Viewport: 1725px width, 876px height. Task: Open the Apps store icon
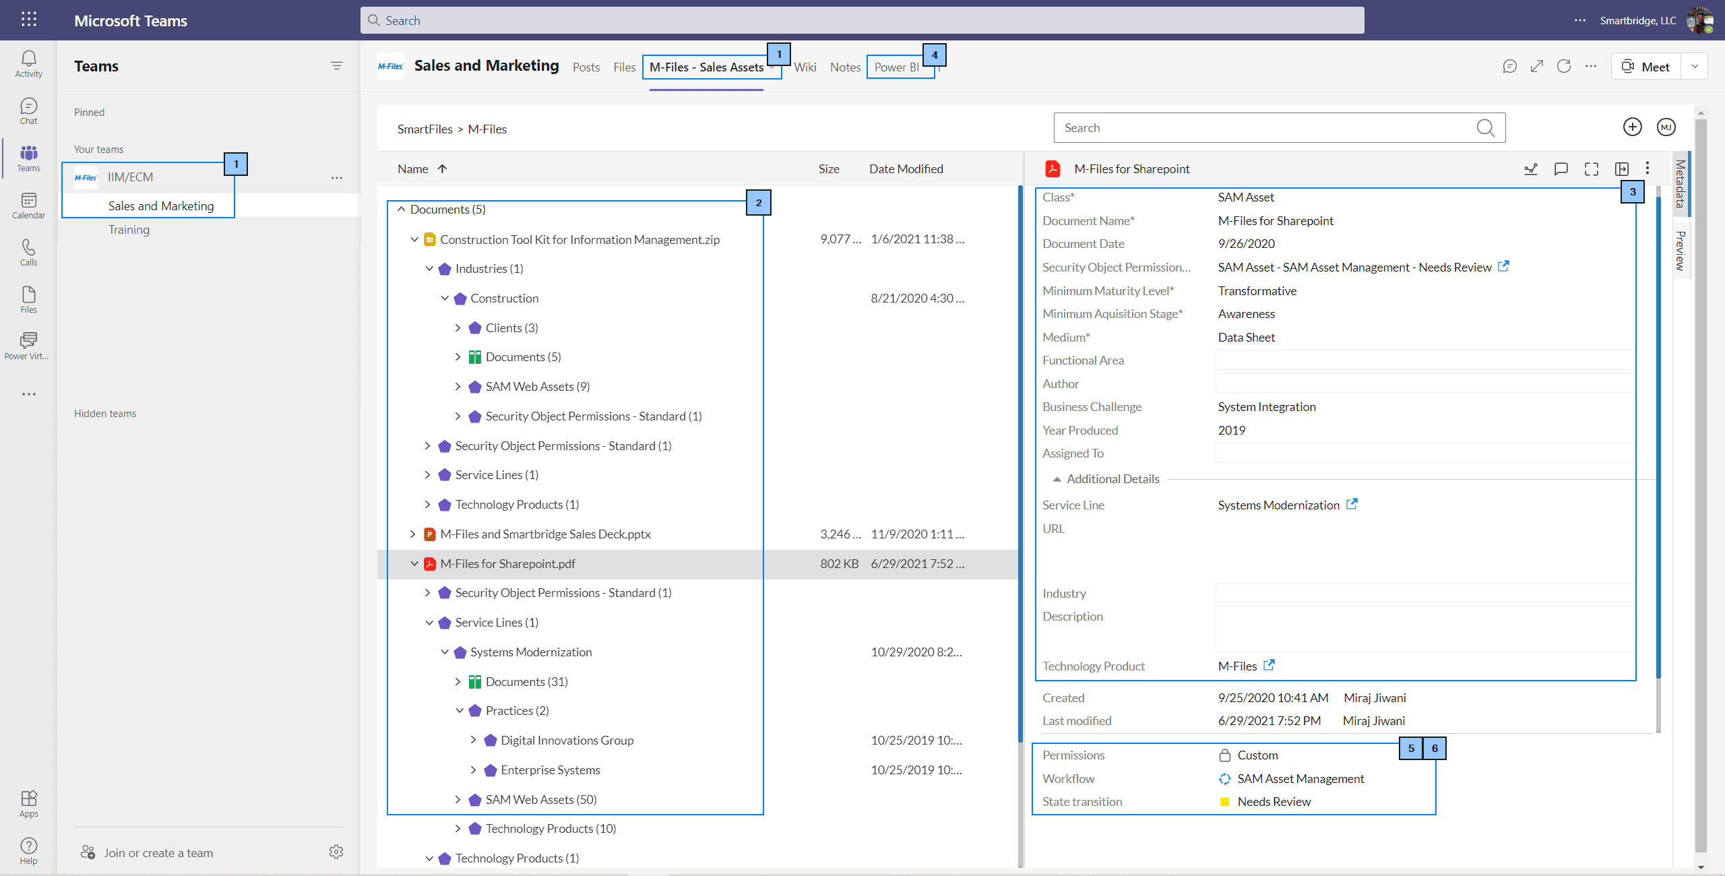click(x=28, y=804)
